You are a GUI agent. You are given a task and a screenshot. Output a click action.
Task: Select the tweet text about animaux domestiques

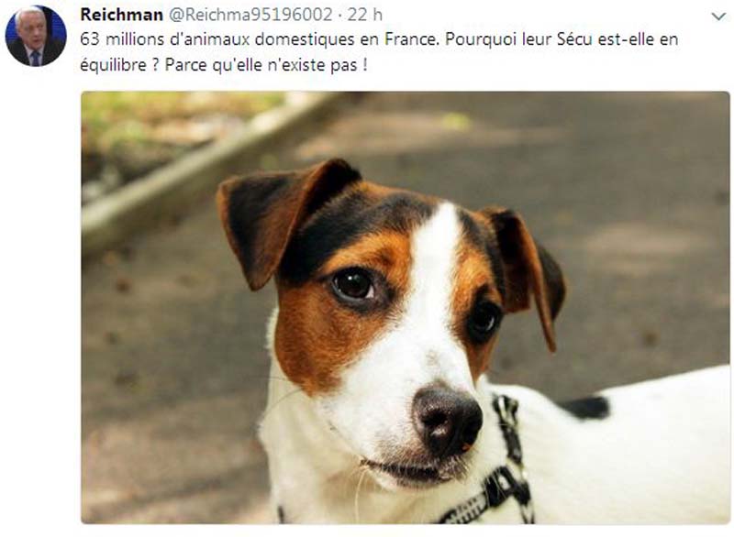tap(379, 52)
